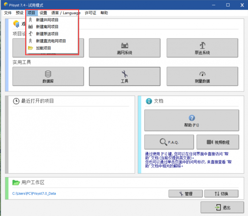Viewport: 248px width, 216px height.
Task: Minimize the PVsyst window
Action: [214, 5]
